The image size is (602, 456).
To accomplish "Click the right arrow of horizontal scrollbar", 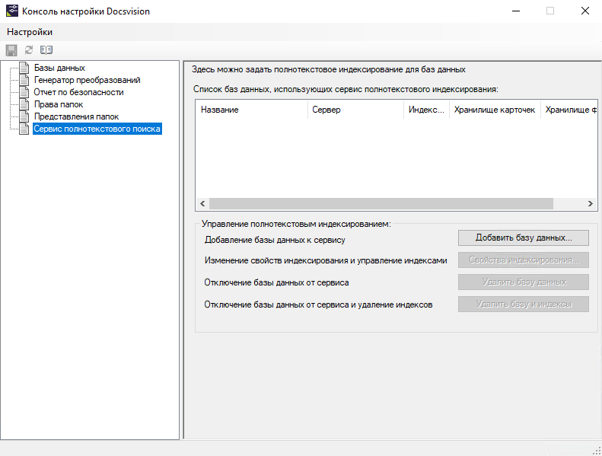I will pos(590,204).
